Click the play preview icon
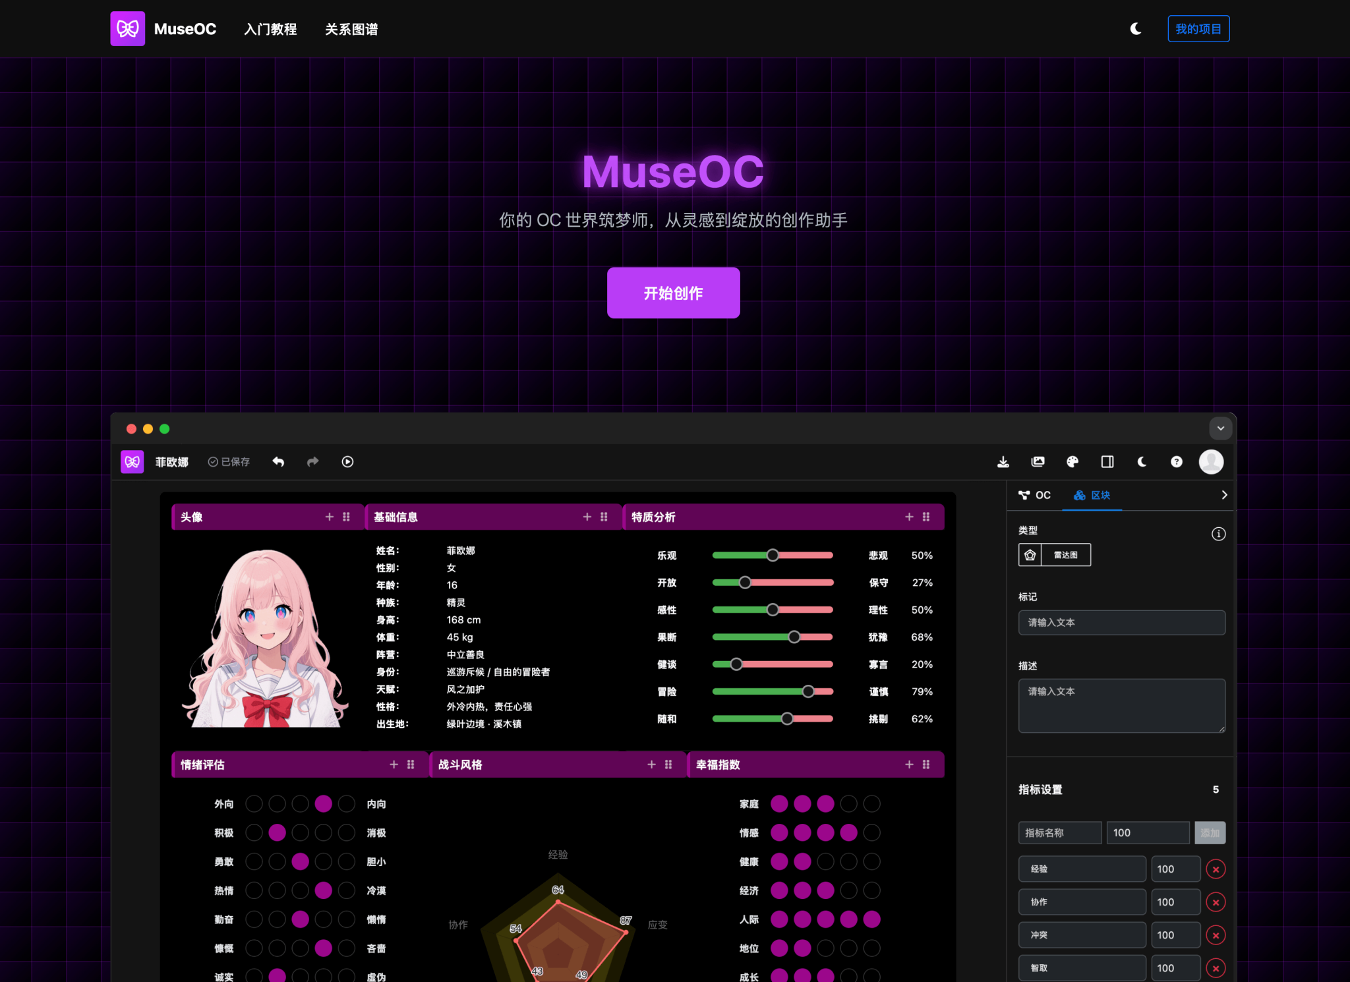This screenshot has width=1350, height=982. [x=347, y=461]
